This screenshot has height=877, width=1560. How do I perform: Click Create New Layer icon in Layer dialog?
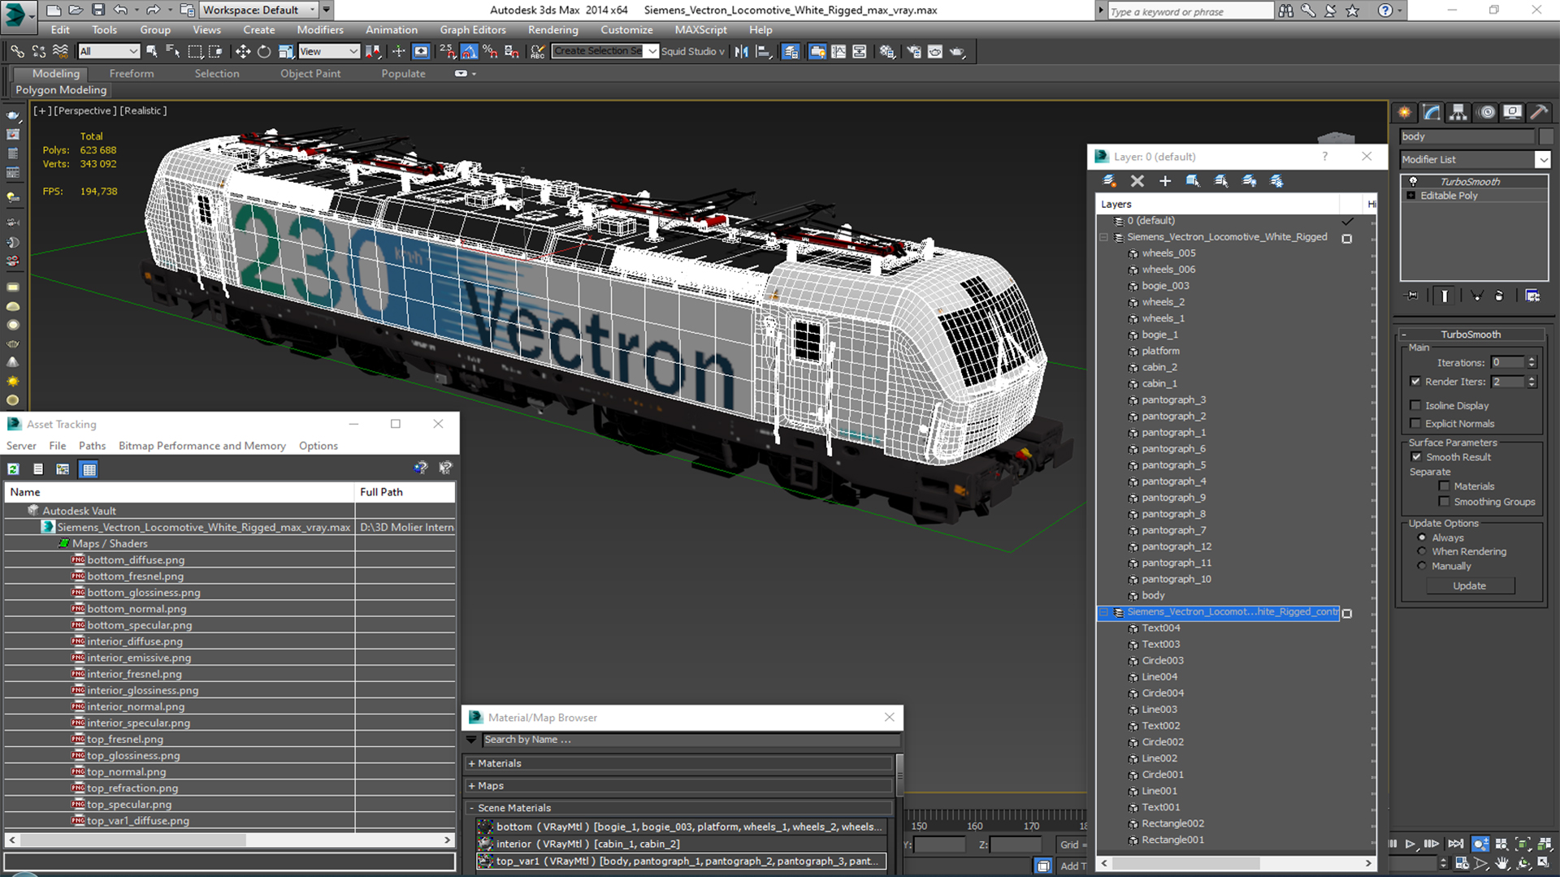click(1109, 181)
